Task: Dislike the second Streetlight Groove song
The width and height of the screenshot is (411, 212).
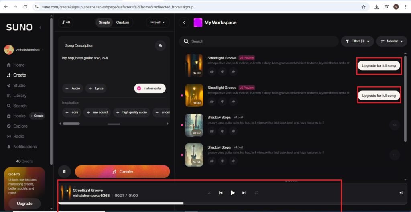Action: tap(222, 101)
